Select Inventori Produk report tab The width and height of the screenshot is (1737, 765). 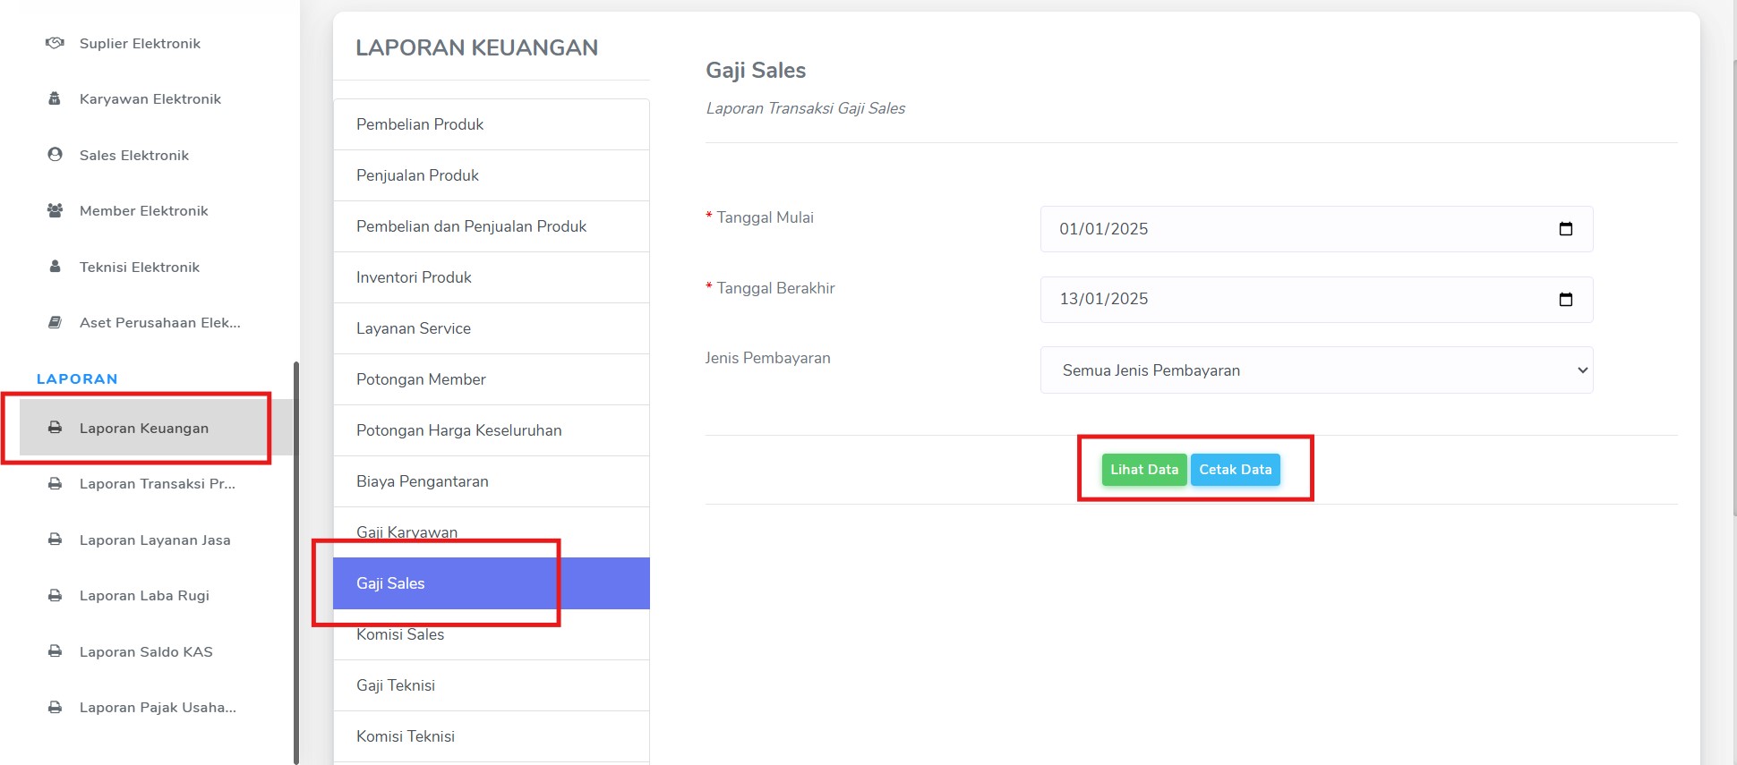click(x=491, y=277)
